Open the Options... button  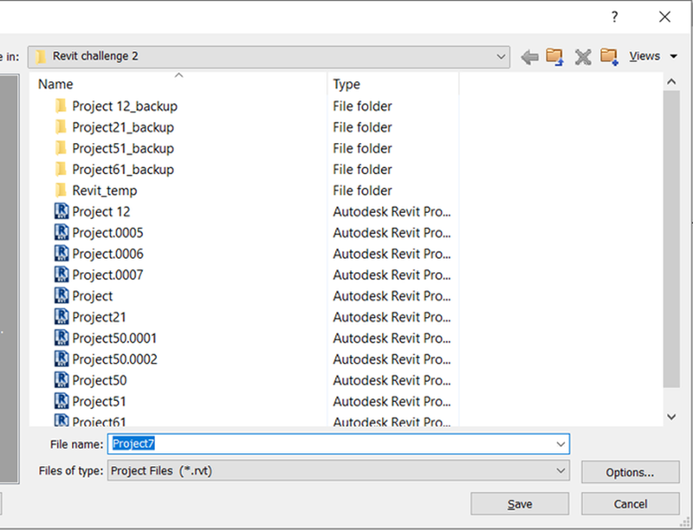pyautogui.click(x=631, y=472)
